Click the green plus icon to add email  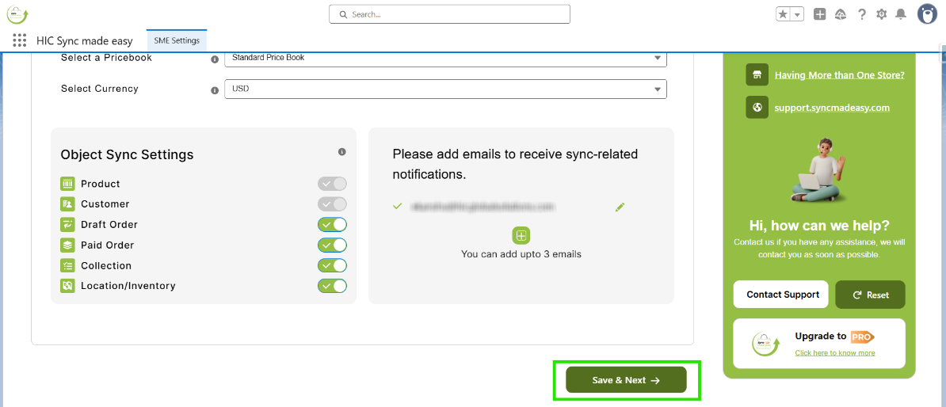[521, 235]
